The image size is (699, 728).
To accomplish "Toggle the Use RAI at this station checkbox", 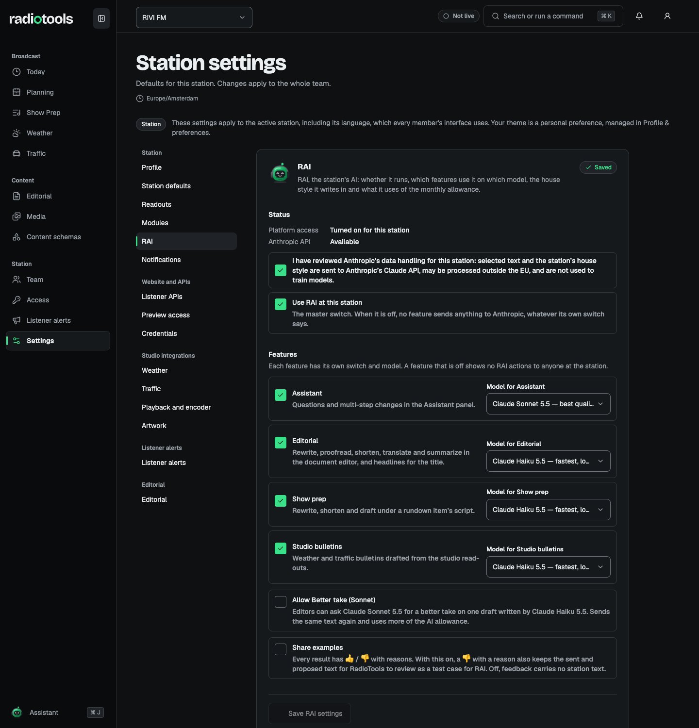I will tap(281, 304).
